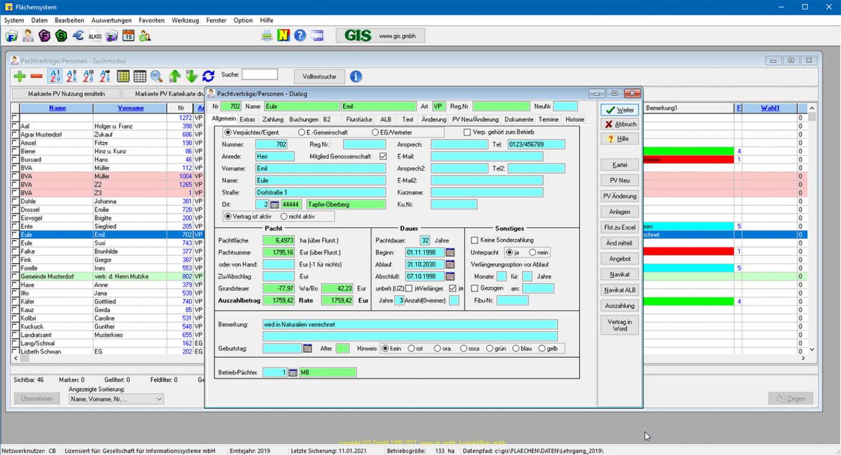The image size is (841, 455).
Task: Open the Auswertungen menu
Action: [x=111, y=20]
